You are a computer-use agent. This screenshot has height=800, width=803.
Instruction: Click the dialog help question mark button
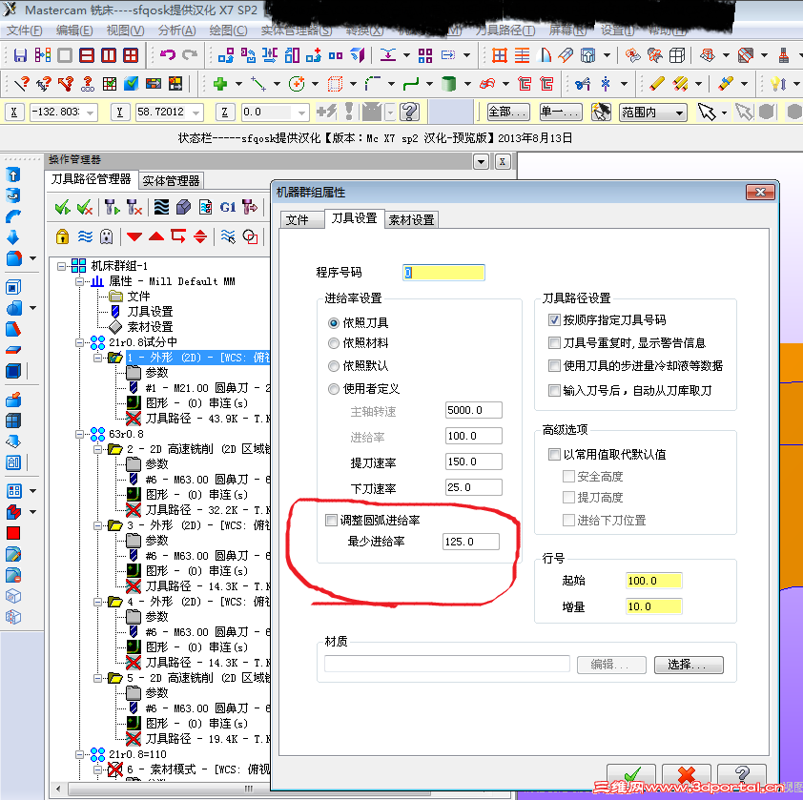pyautogui.click(x=742, y=775)
